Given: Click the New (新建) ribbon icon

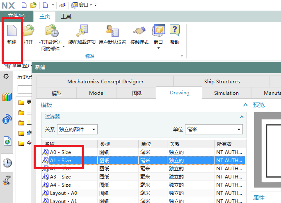Looking at the screenshot, I should (12, 31).
